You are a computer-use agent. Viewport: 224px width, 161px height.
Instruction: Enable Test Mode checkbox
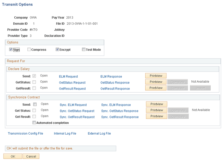[84, 49]
